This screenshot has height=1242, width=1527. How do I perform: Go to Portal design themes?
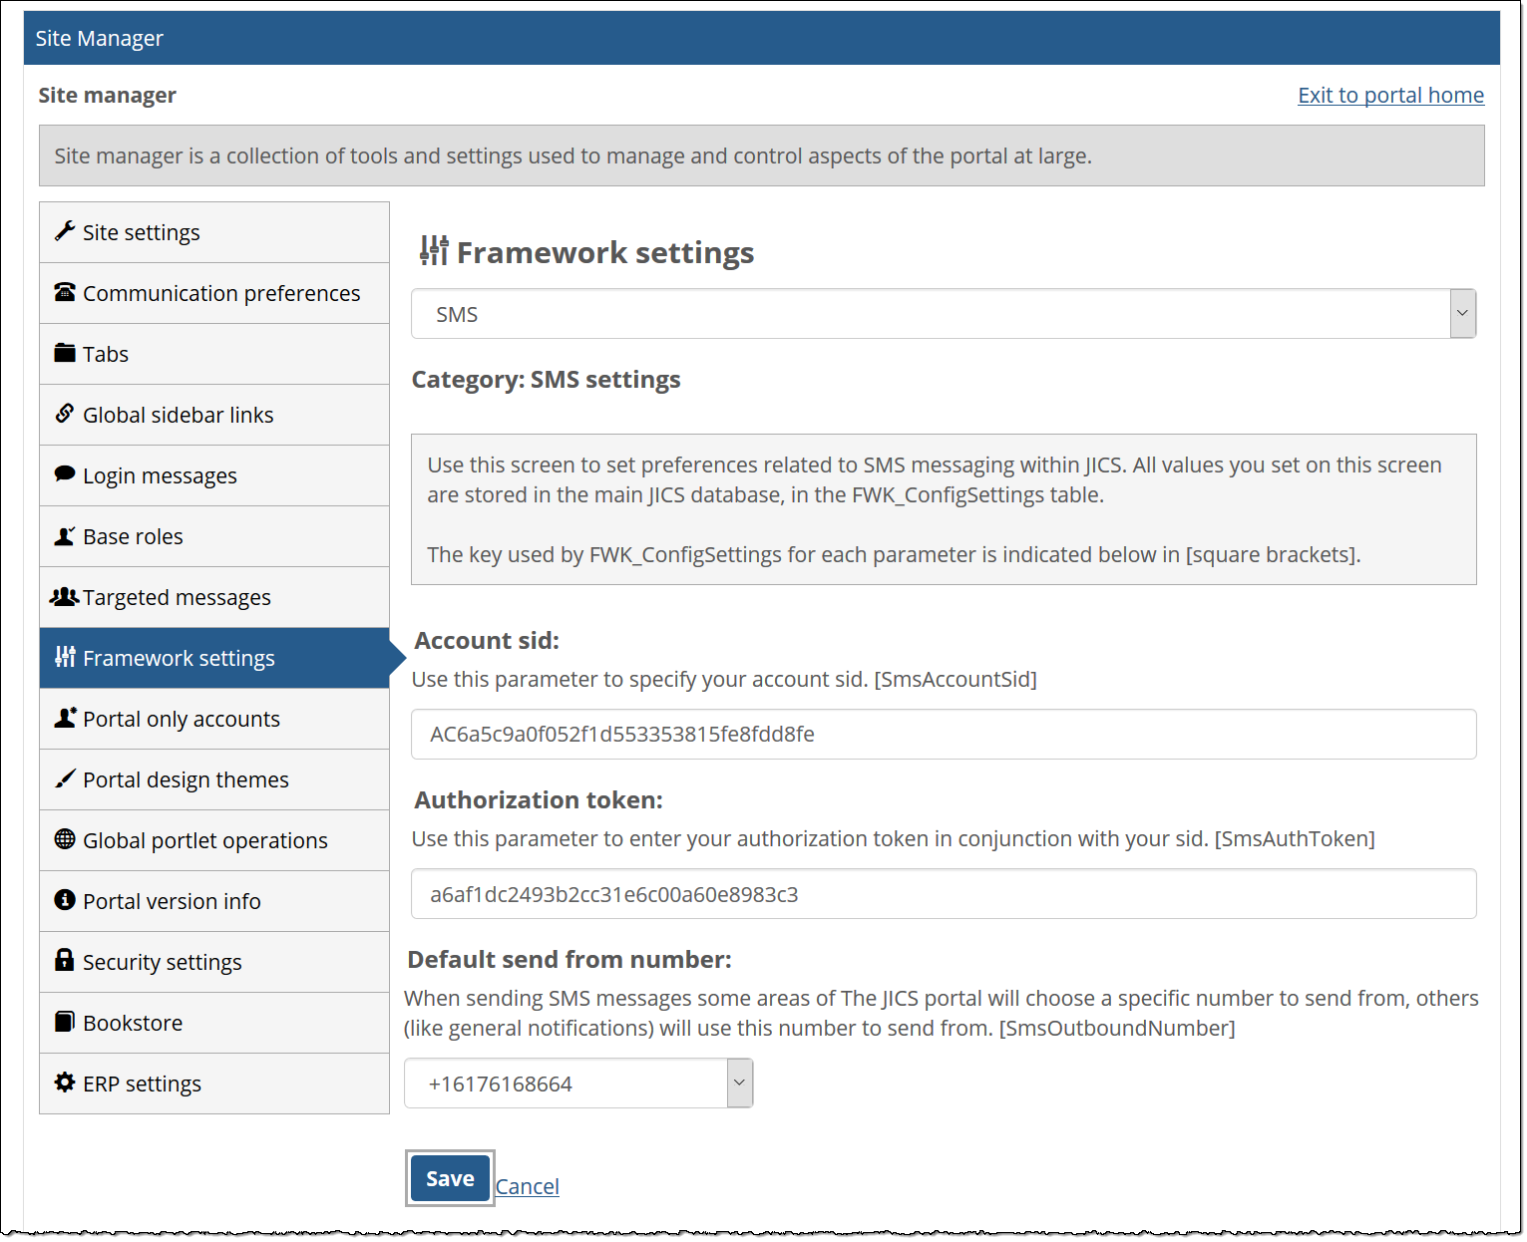pyautogui.click(x=214, y=779)
